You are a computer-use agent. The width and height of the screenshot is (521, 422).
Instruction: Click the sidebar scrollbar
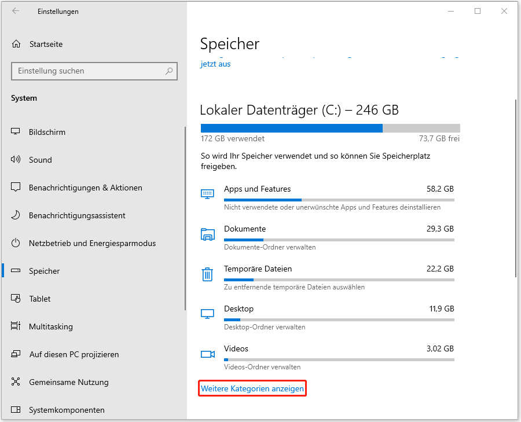point(185,219)
